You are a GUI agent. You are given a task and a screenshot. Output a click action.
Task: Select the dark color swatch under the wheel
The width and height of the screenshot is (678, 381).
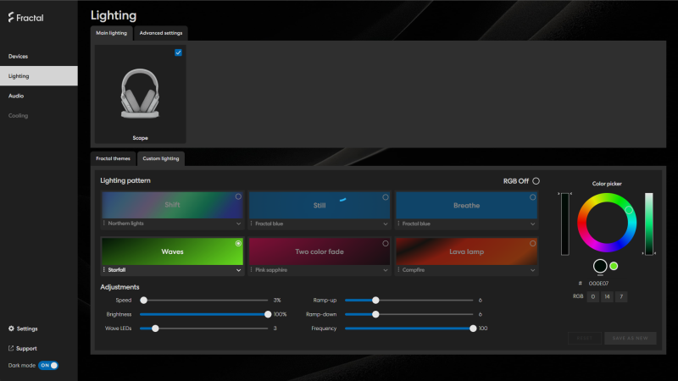[x=600, y=266]
